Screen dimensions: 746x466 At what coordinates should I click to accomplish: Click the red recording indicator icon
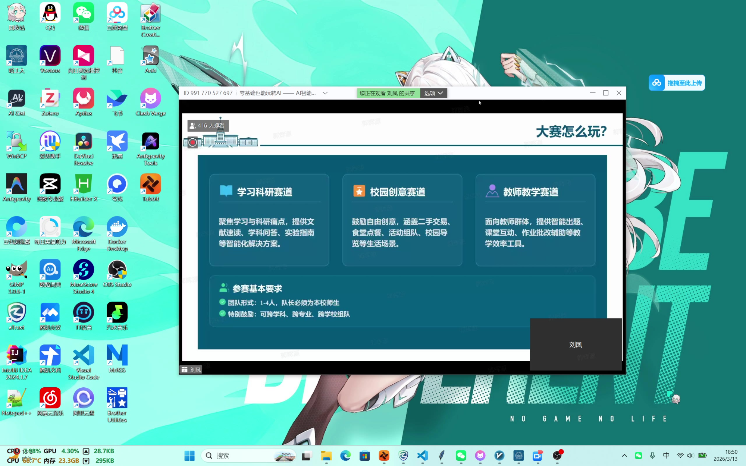tap(192, 142)
